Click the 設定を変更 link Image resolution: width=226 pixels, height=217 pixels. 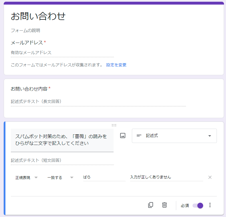click(116, 65)
